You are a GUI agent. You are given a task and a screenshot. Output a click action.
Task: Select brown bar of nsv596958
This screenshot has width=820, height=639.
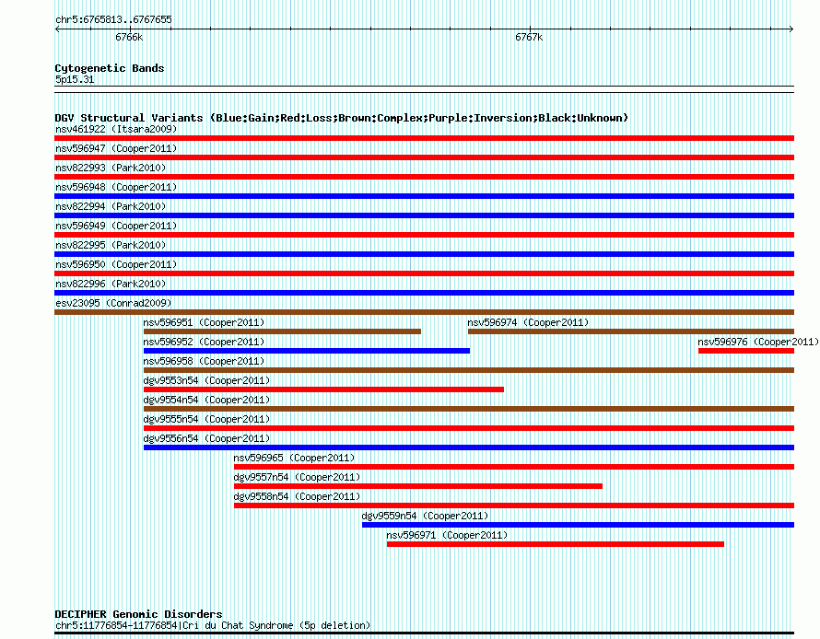pos(469,370)
